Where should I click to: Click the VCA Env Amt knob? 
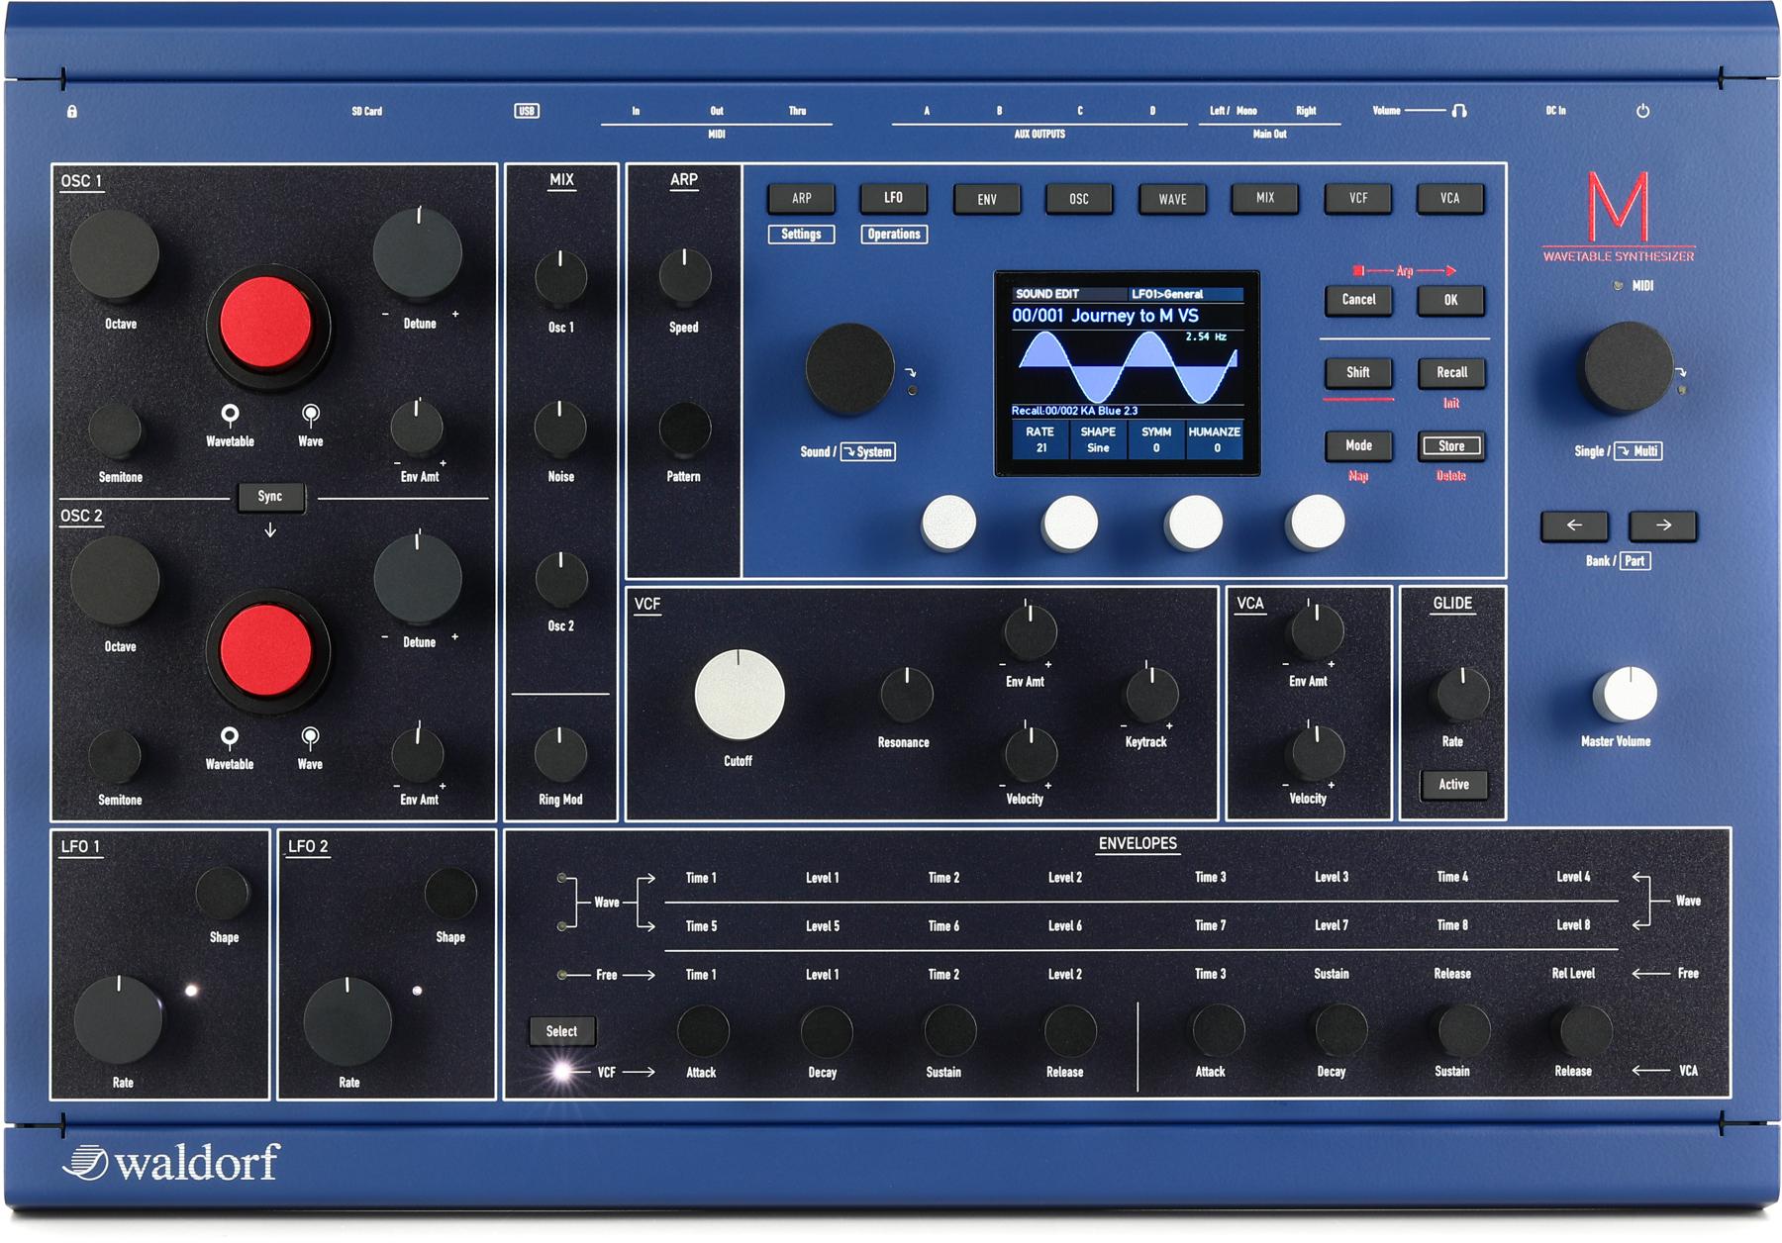pos(1316,632)
